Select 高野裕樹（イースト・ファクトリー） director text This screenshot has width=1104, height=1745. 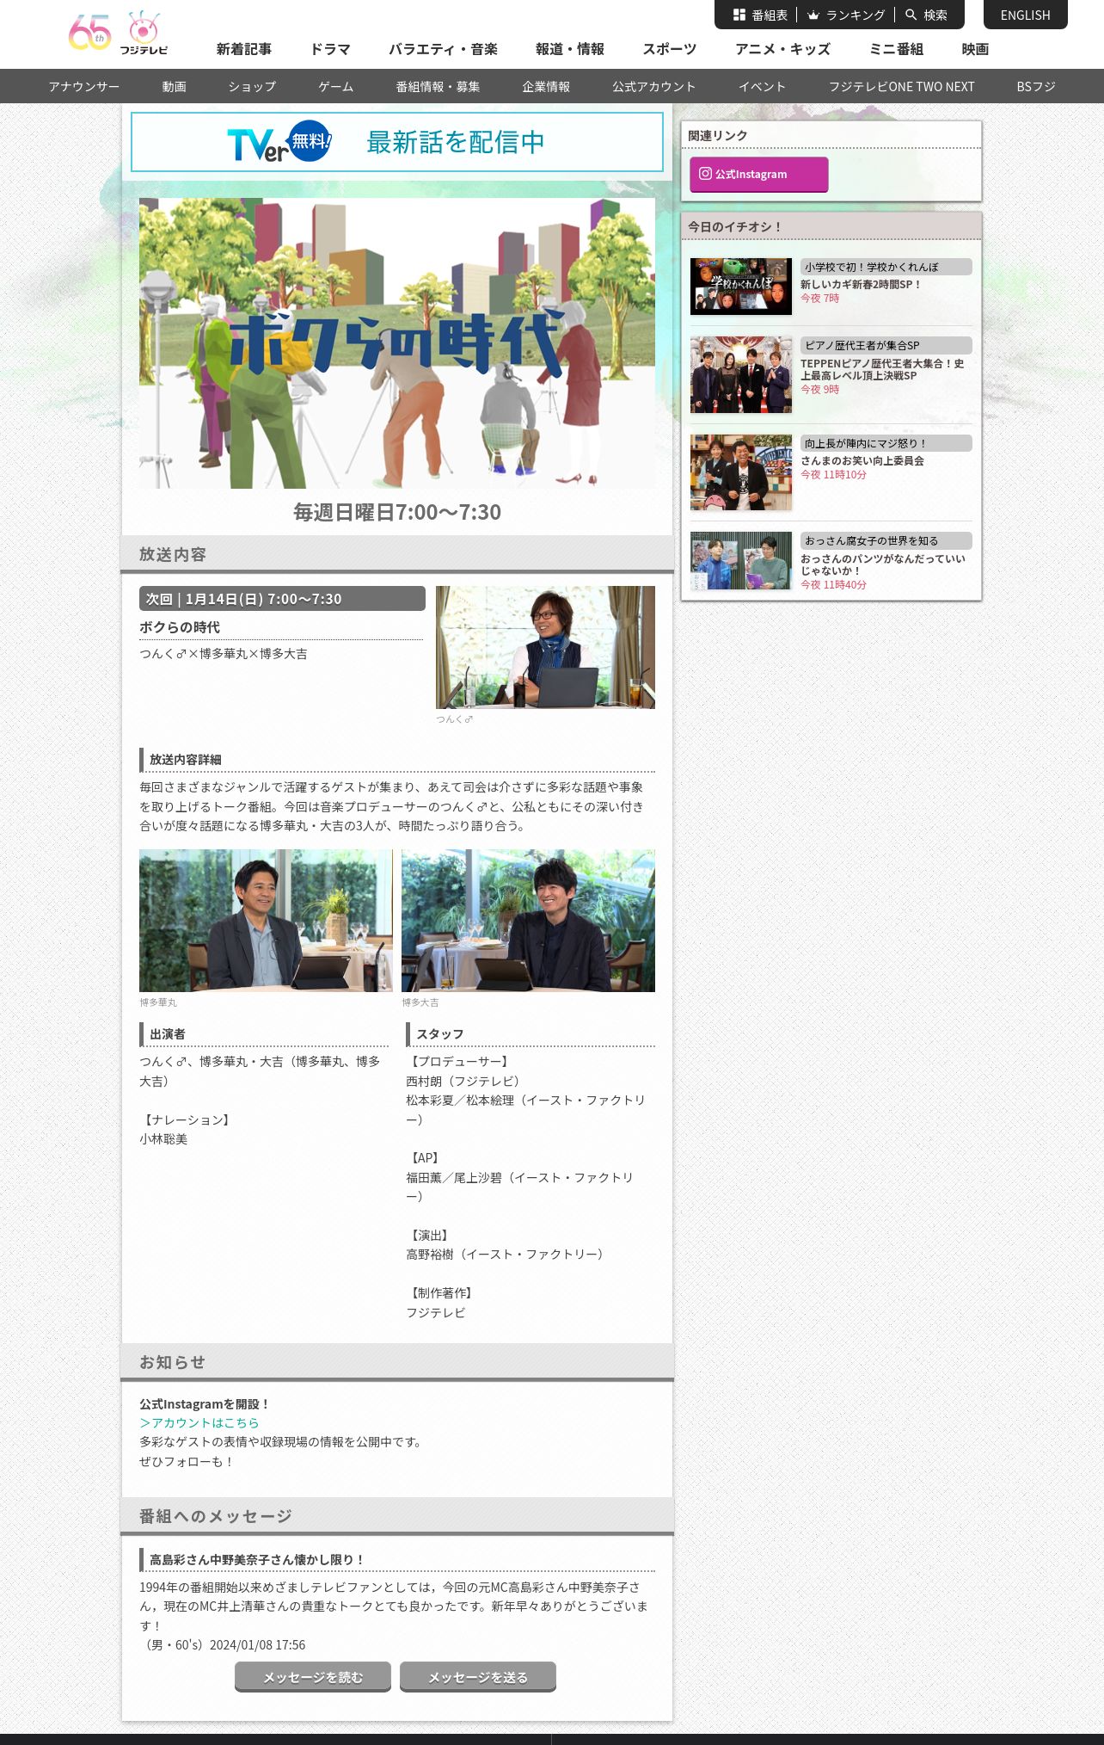point(507,1254)
